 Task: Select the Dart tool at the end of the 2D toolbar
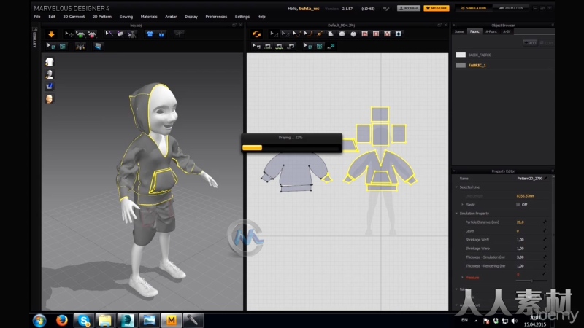399,34
